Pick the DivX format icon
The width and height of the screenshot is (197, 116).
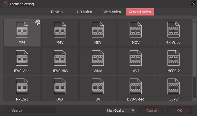(x=60, y=86)
